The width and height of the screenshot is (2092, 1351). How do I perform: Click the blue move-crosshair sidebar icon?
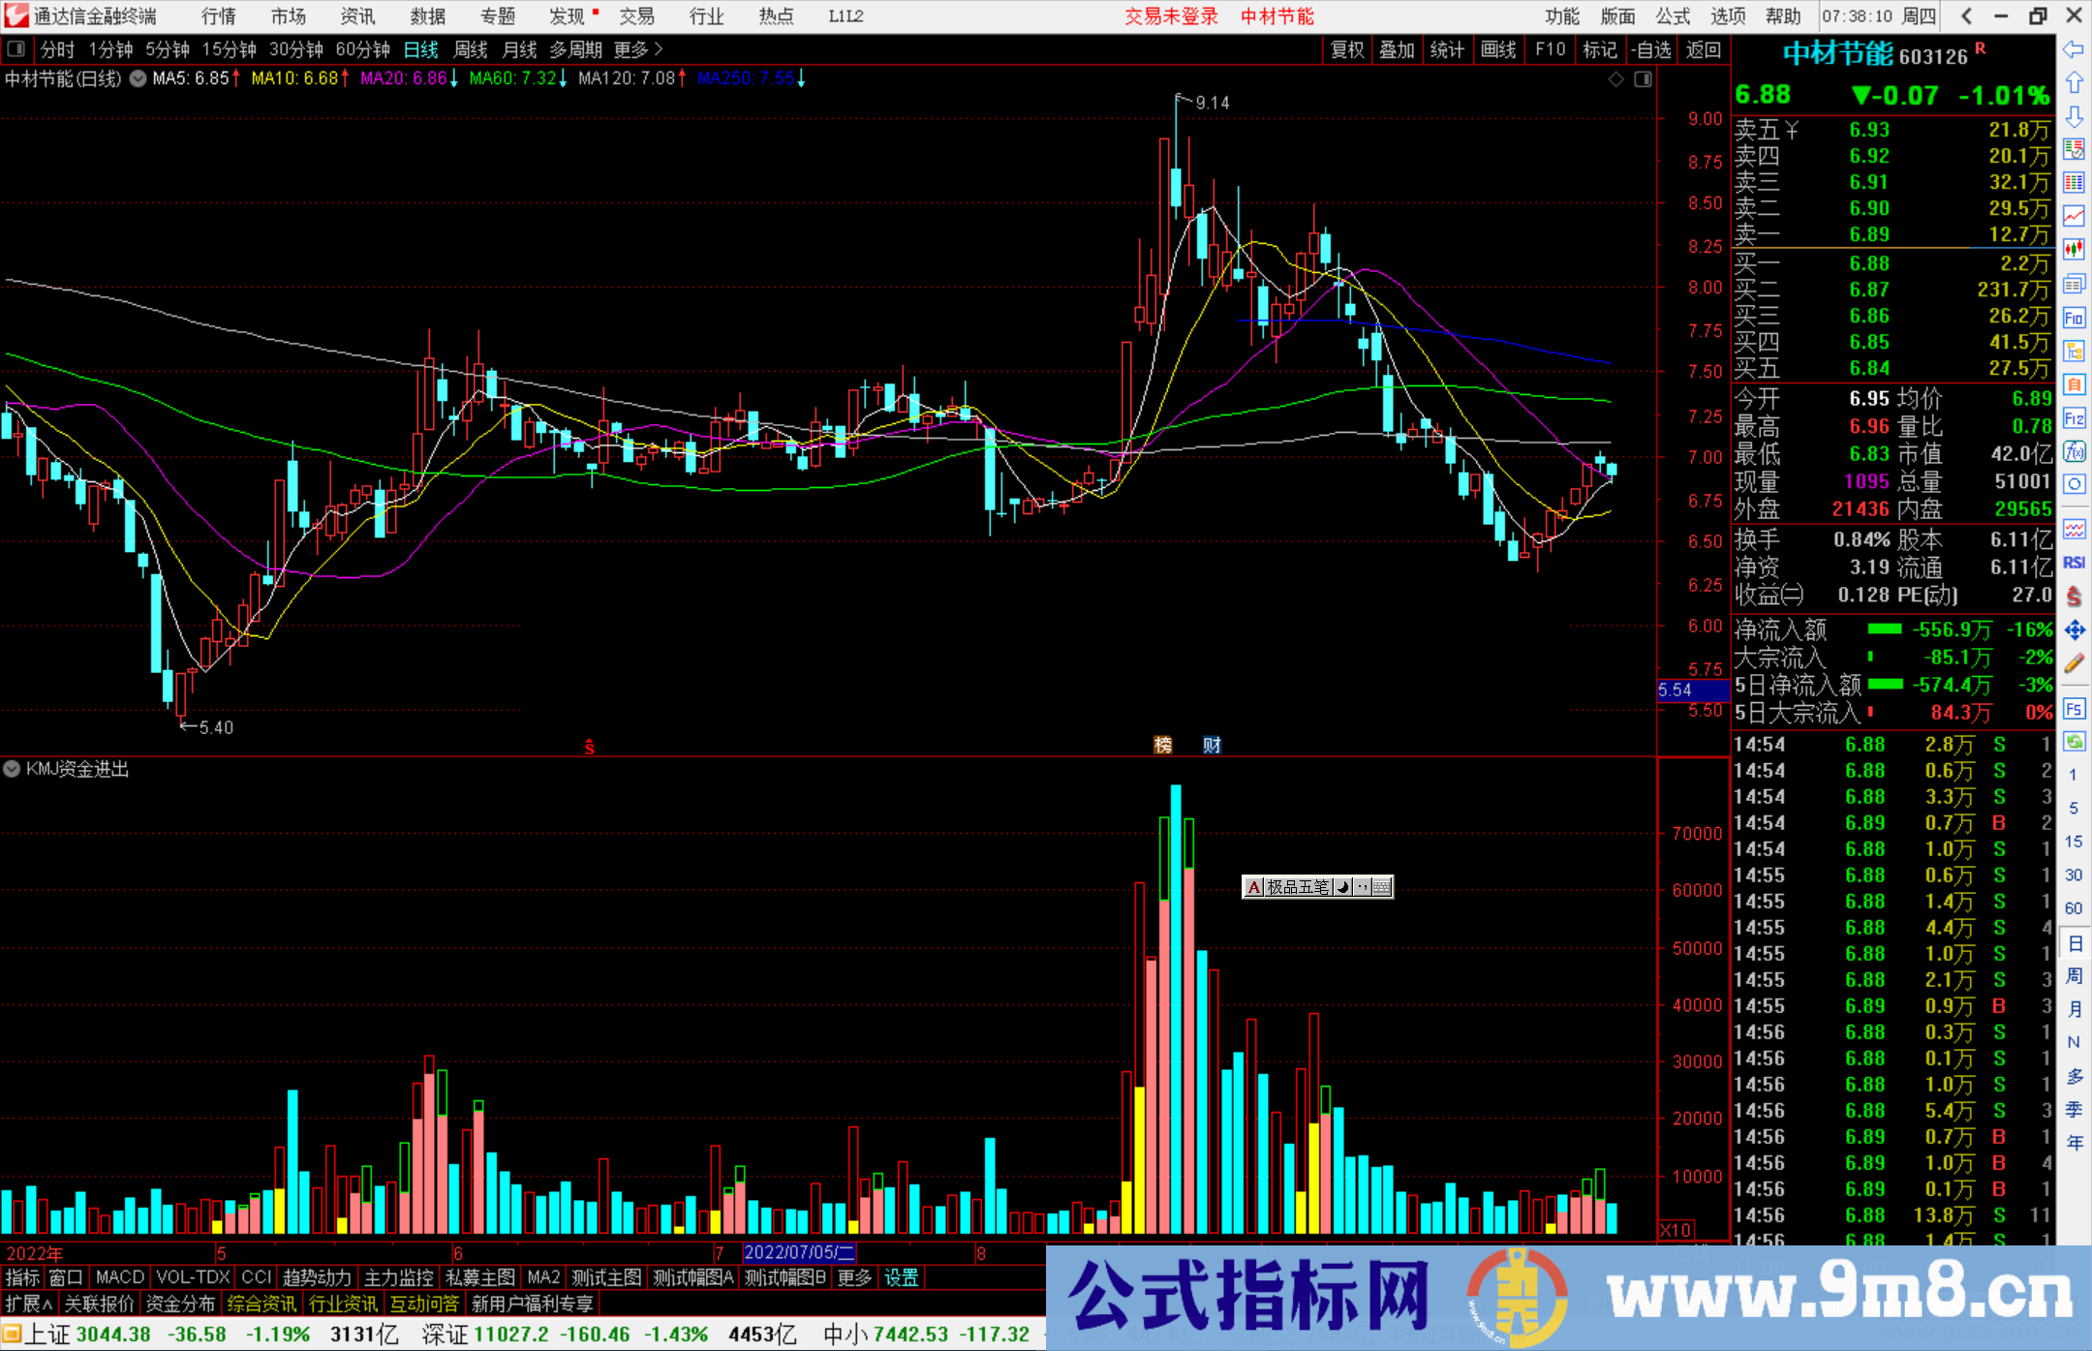click(x=2074, y=630)
